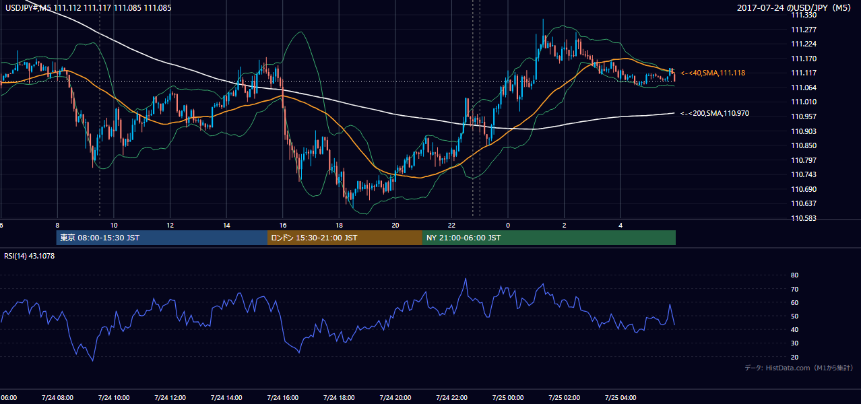Click the 7/24 12:00 time axis label
The image size is (861, 404).
pos(170,398)
